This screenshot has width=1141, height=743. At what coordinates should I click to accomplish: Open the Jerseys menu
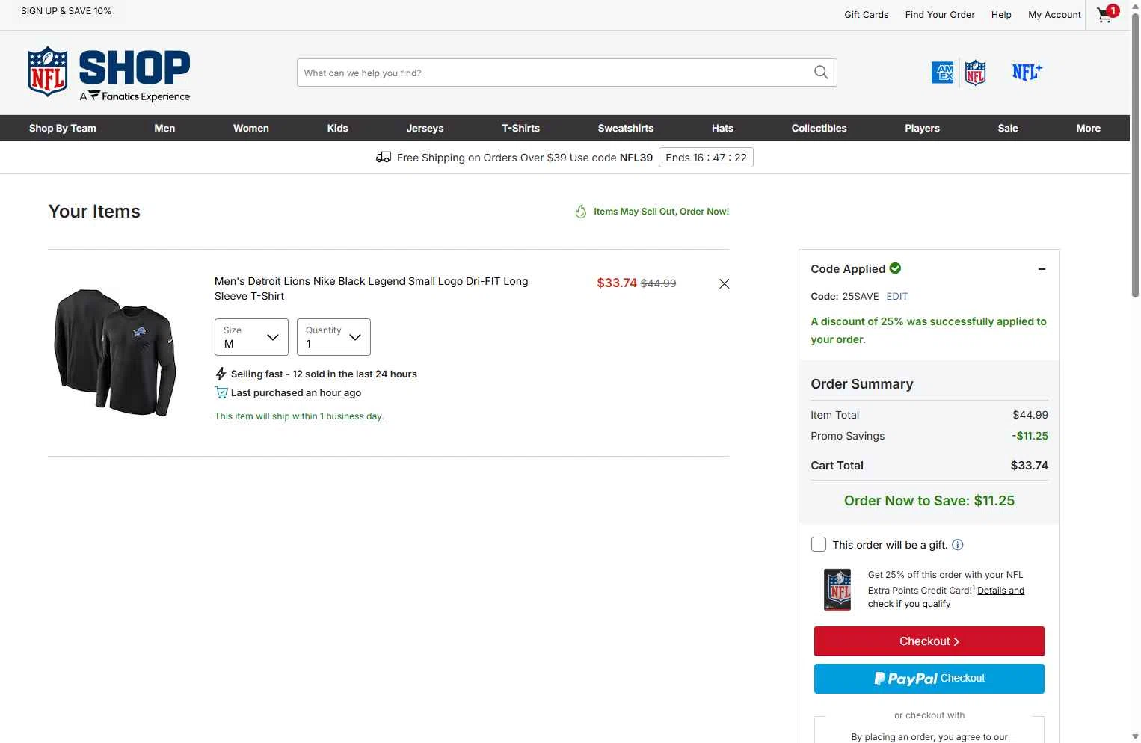[425, 128]
